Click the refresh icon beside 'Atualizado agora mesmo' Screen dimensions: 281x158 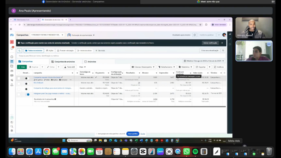(195, 35)
